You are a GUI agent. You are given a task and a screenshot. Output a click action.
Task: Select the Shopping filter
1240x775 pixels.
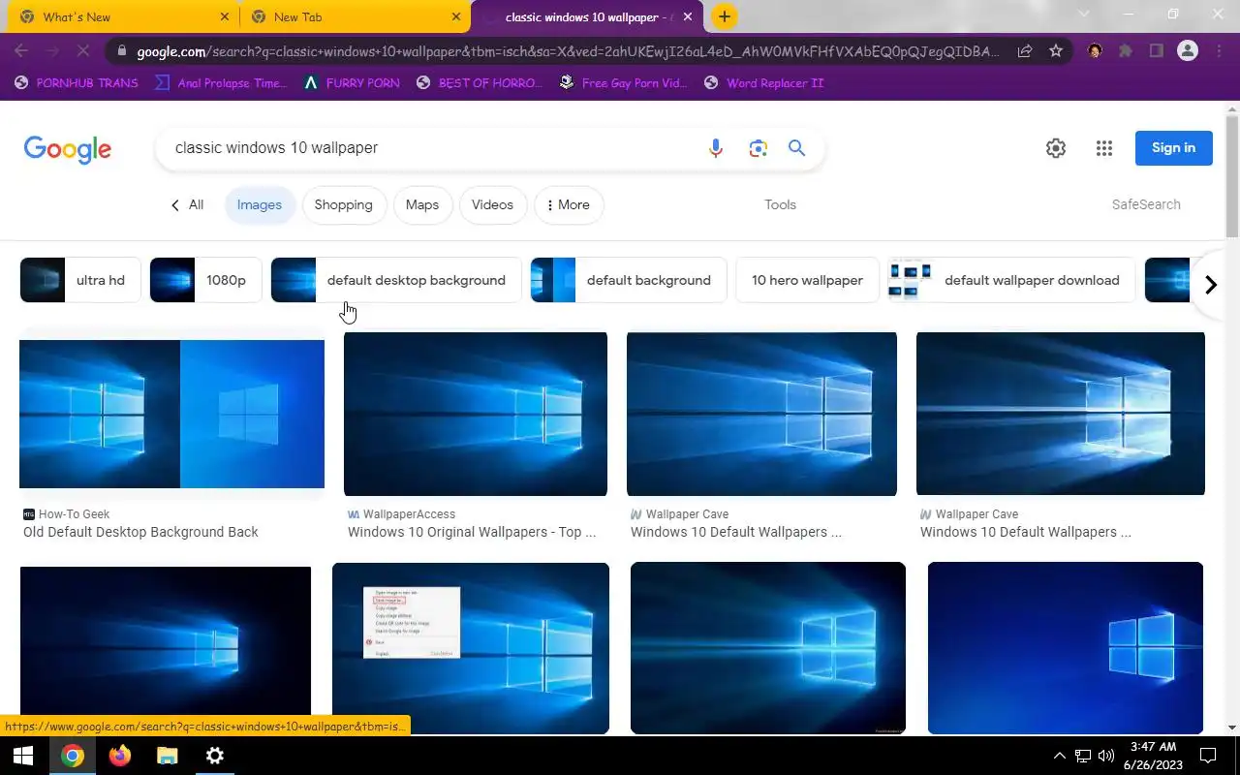[x=344, y=205]
